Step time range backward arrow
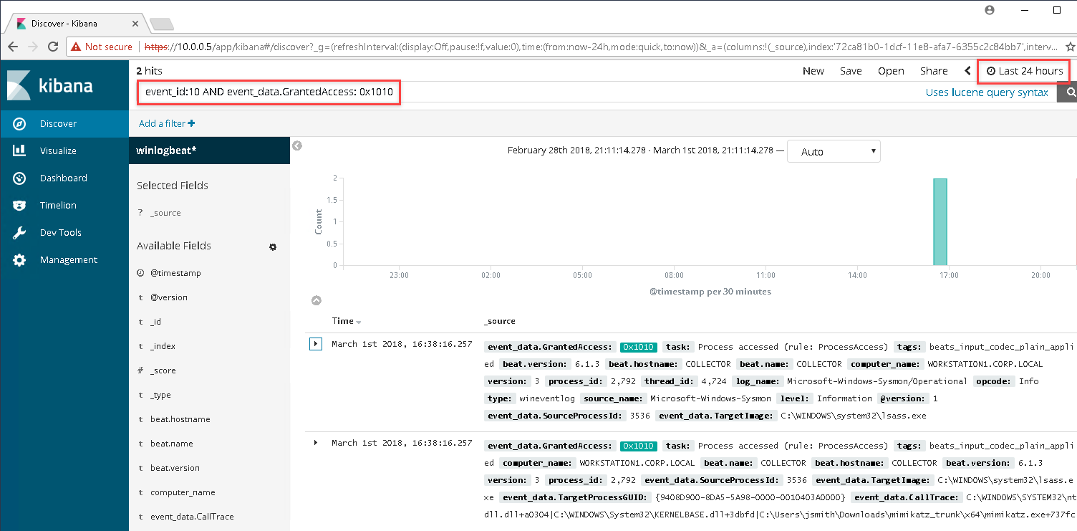The image size is (1077, 531). coord(967,71)
